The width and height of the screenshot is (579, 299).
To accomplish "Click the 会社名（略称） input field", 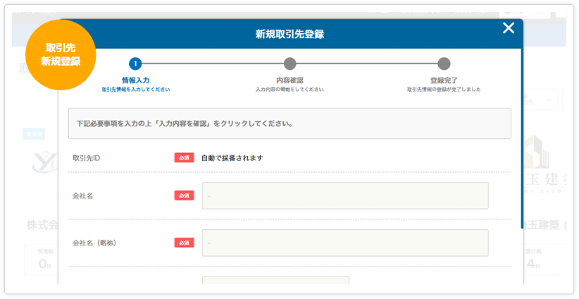I will coord(345,243).
